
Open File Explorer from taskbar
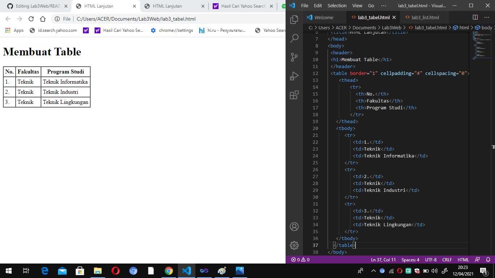coord(98,271)
